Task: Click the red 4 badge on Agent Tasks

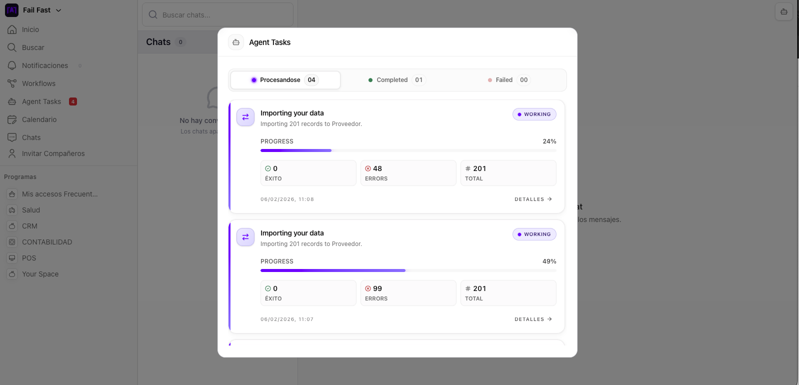Action: coord(73,101)
